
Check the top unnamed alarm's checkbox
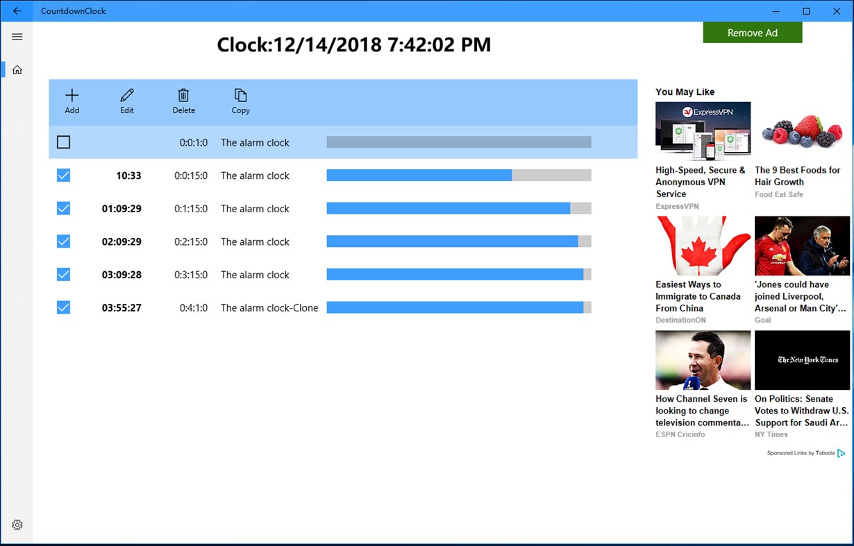(63, 142)
